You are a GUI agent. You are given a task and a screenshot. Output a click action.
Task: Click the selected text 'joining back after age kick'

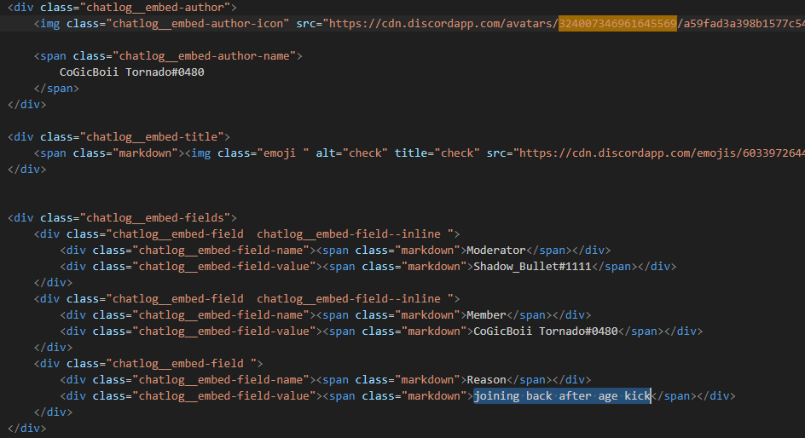pos(562,396)
